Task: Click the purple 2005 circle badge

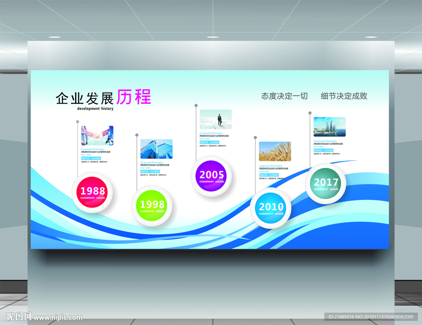Action: 211,176
